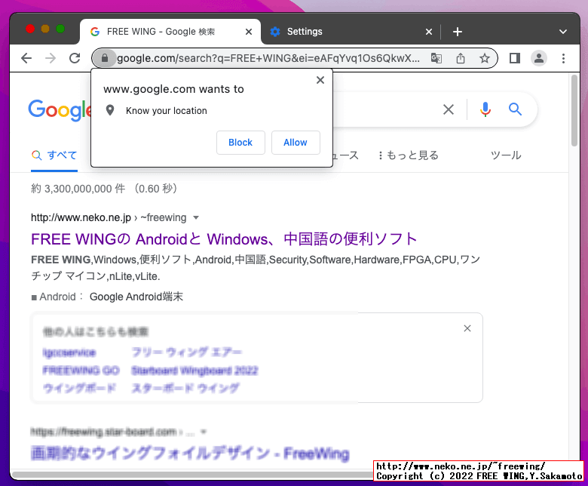Click the location pin icon in popup
The width and height of the screenshot is (588, 486).
click(x=110, y=110)
